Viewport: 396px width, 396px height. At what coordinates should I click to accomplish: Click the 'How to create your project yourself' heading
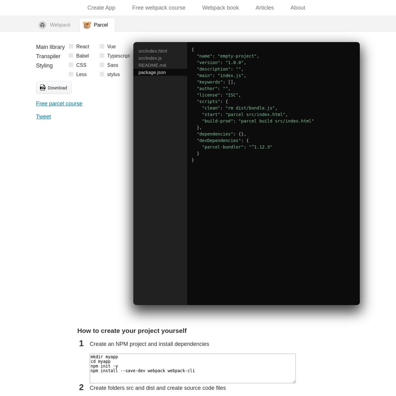pos(132,331)
